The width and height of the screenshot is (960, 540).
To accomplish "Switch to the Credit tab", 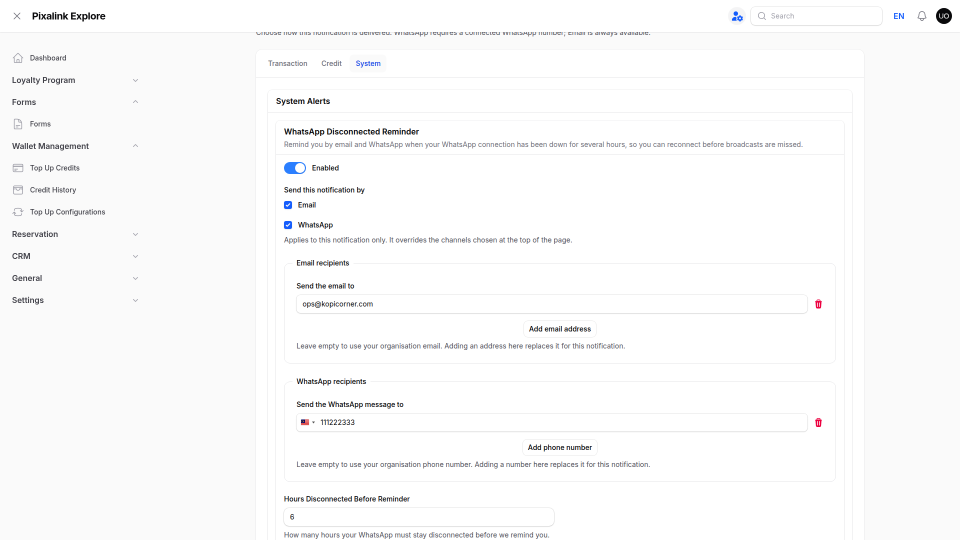I will [331, 63].
